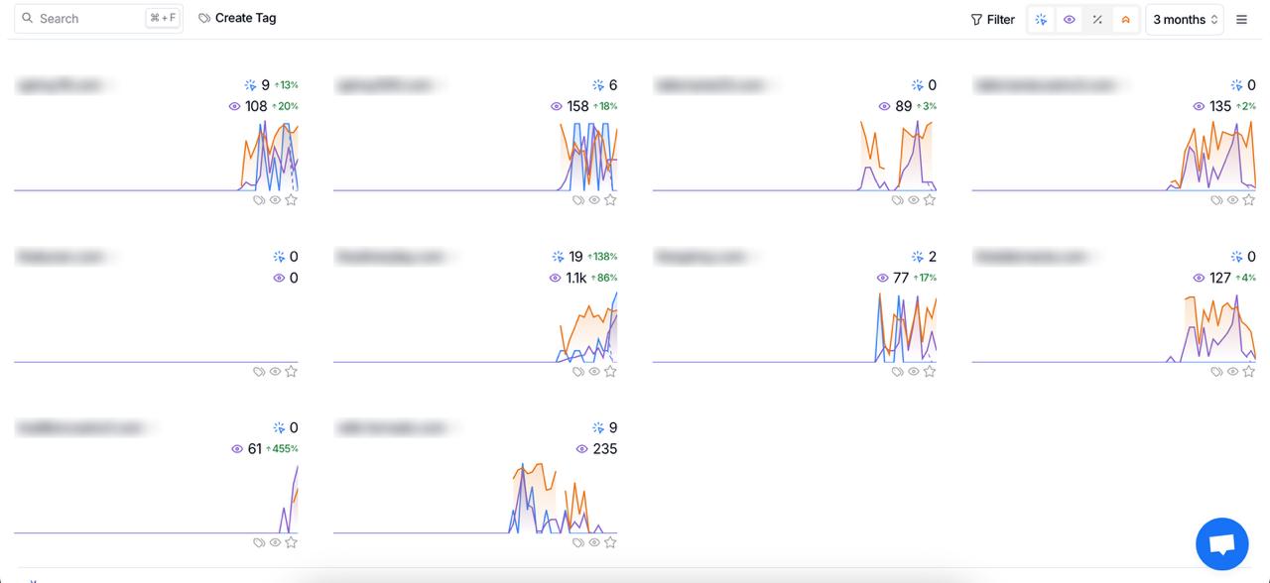Open the chat support bubble

point(1221,543)
